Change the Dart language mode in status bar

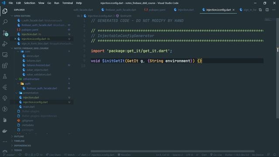pyautogui.click(x=204, y=155)
